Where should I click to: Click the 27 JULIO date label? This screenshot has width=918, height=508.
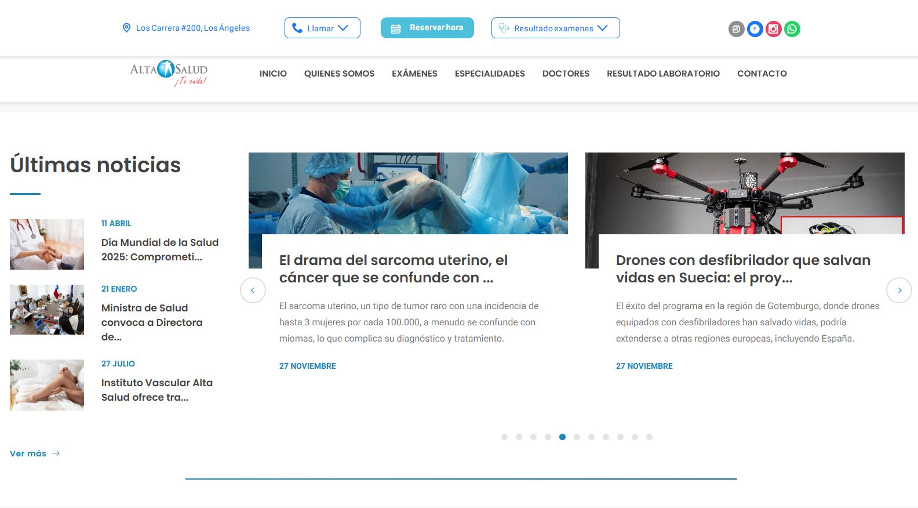click(118, 364)
